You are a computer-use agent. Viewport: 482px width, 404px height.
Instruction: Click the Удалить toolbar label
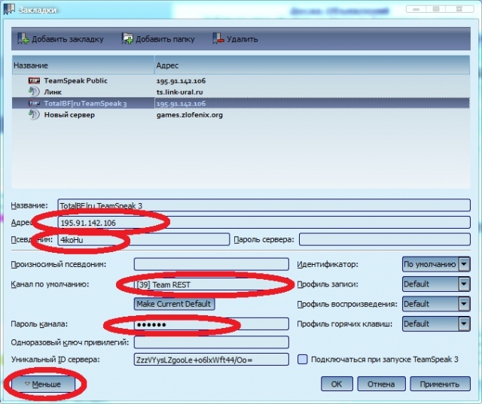(x=243, y=39)
